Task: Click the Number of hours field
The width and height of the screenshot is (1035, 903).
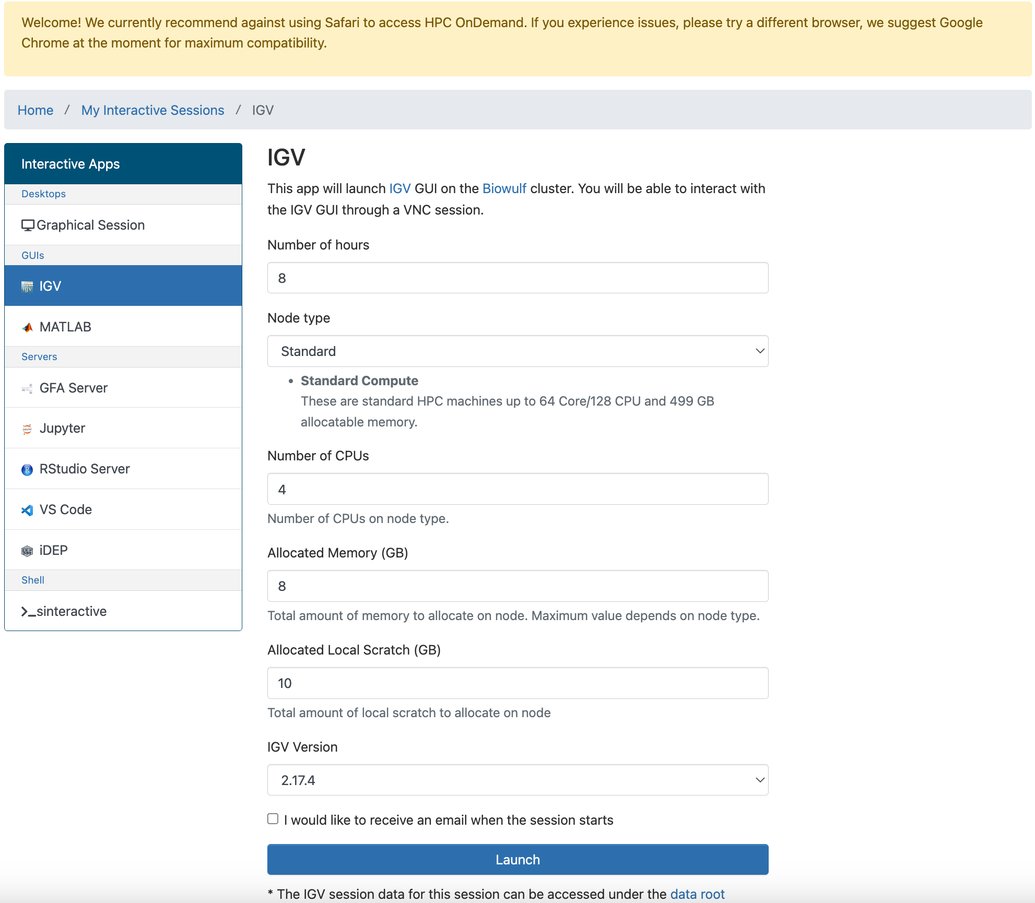Action: (x=517, y=278)
